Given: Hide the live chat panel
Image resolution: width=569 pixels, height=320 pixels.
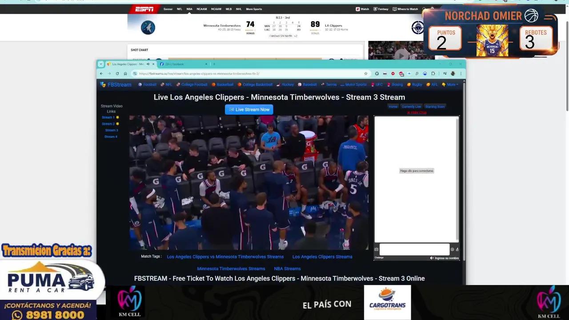Looking at the screenshot, I should [417, 112].
